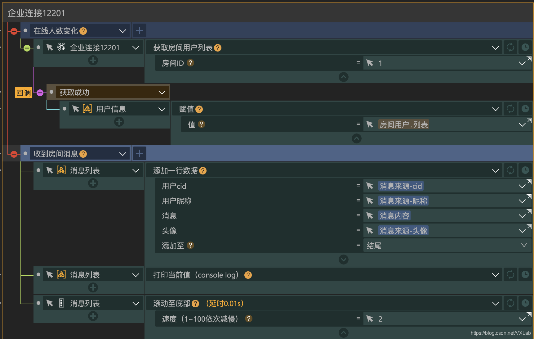Click the clock delay icon on 获取房间用户列表 row
534x339 pixels.
point(525,47)
